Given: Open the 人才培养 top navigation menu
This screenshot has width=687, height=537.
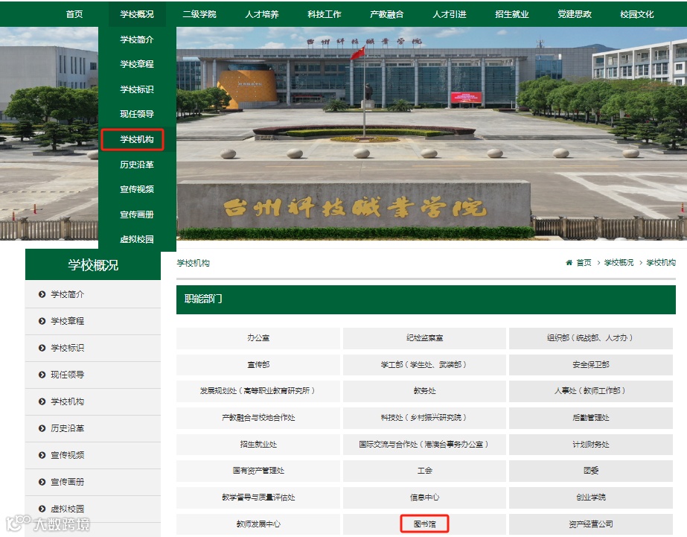Looking at the screenshot, I should (x=262, y=14).
